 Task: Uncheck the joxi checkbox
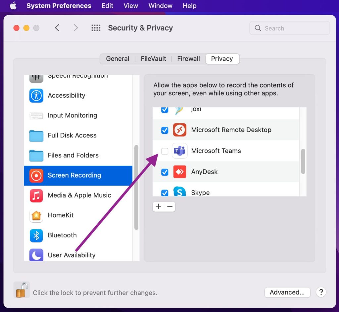click(x=165, y=110)
